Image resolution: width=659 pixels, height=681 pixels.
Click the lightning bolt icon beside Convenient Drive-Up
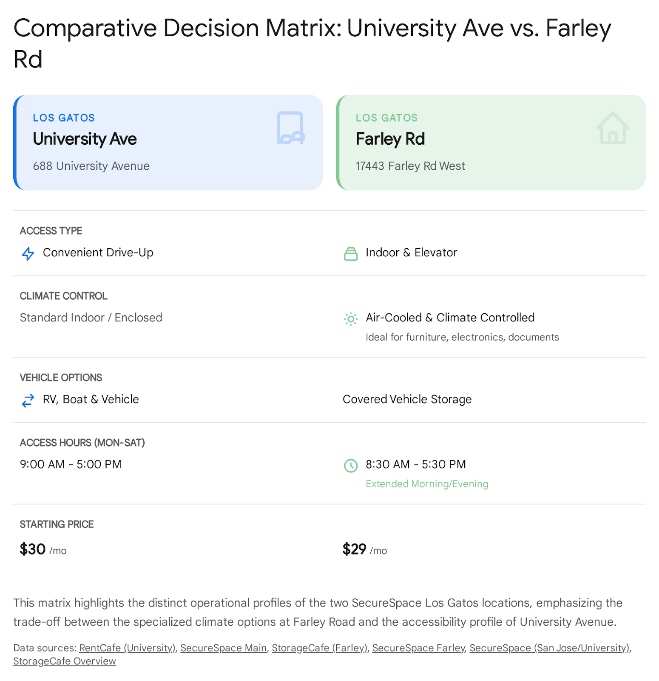28,254
